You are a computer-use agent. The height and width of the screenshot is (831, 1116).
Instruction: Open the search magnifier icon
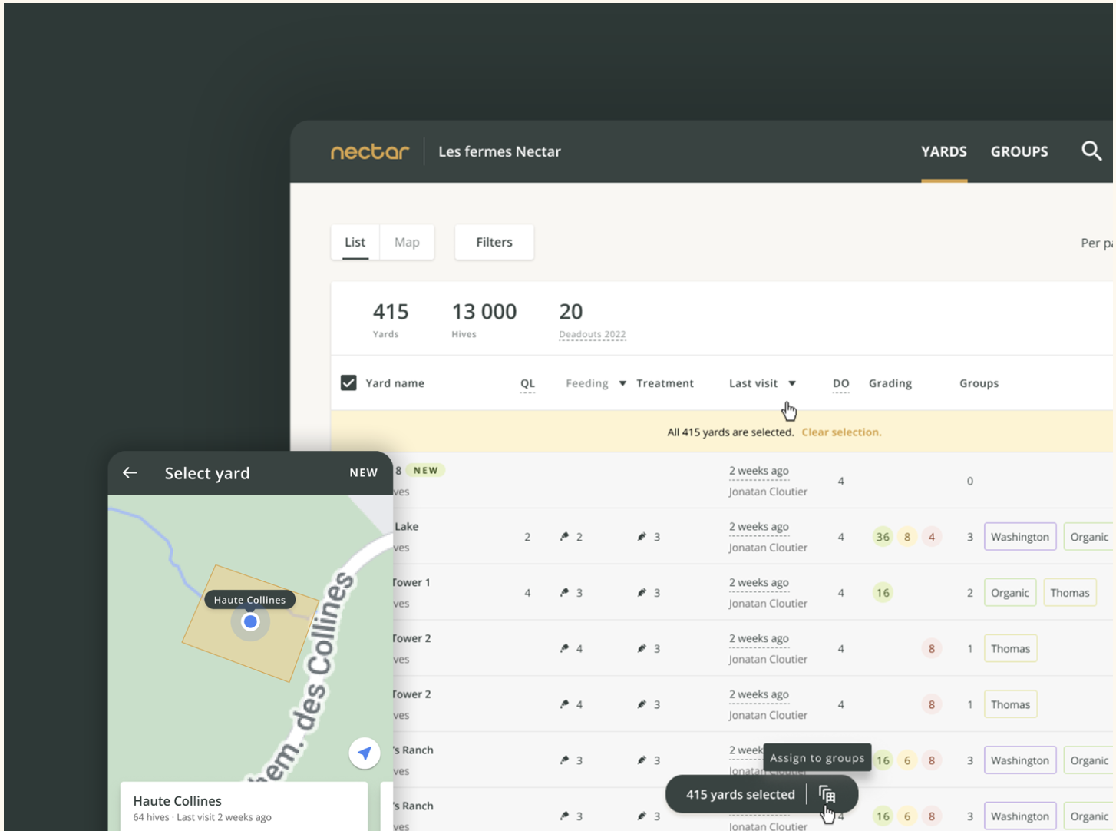click(x=1091, y=151)
